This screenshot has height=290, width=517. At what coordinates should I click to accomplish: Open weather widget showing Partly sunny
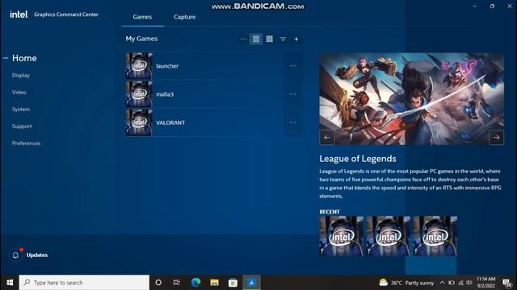(406, 283)
